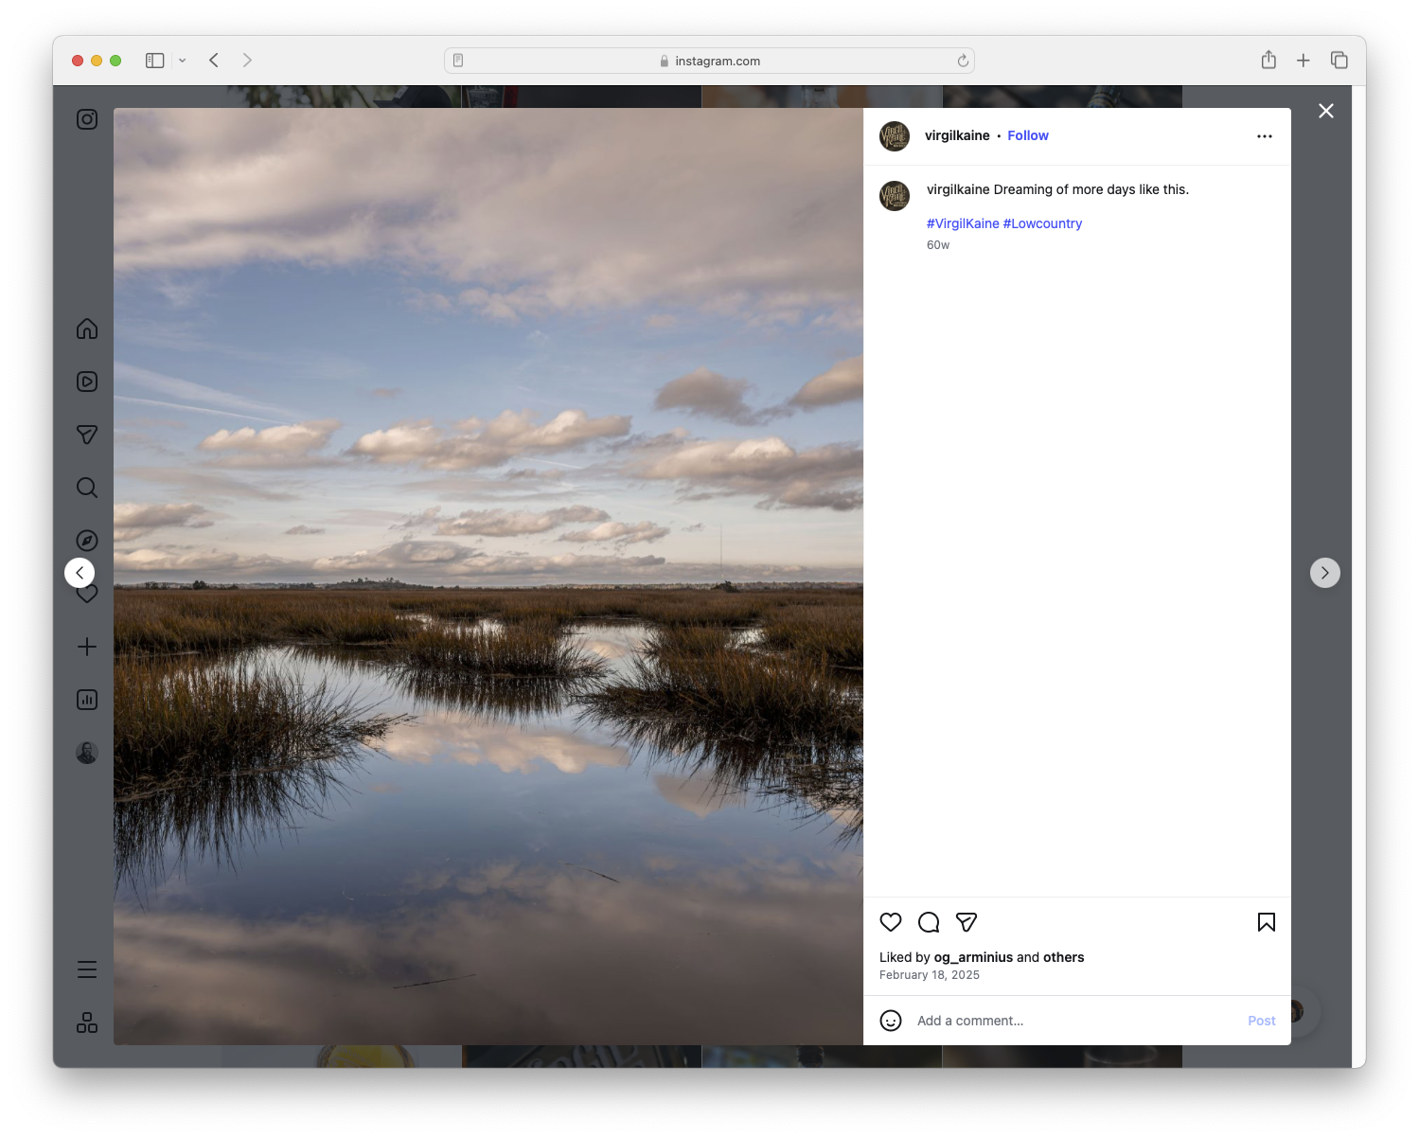Open the emoji picker in the comment box
The image size is (1419, 1138).
(x=891, y=1021)
